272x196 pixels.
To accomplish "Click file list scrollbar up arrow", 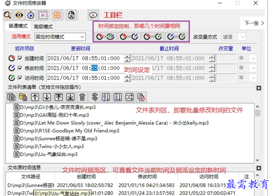I will point(257,107).
